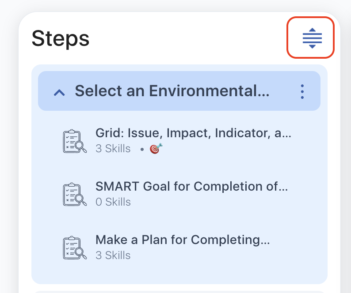This screenshot has height=293, width=351.
Task: Open the Grid: Issue, Impact, Indicator activity
Action: [193, 133]
